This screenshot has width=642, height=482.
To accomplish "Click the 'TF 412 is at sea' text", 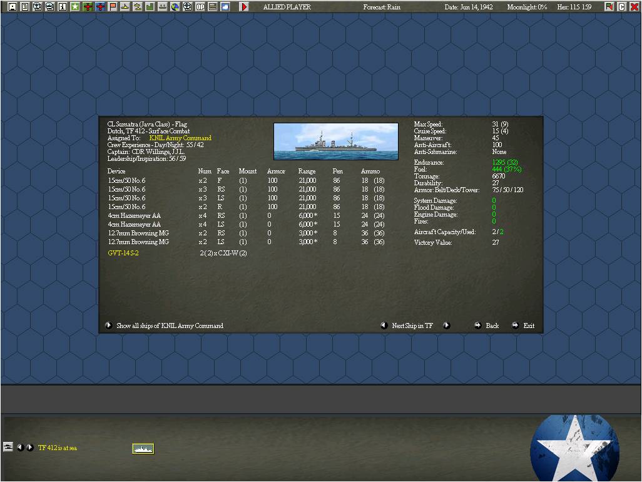I will 58,448.
